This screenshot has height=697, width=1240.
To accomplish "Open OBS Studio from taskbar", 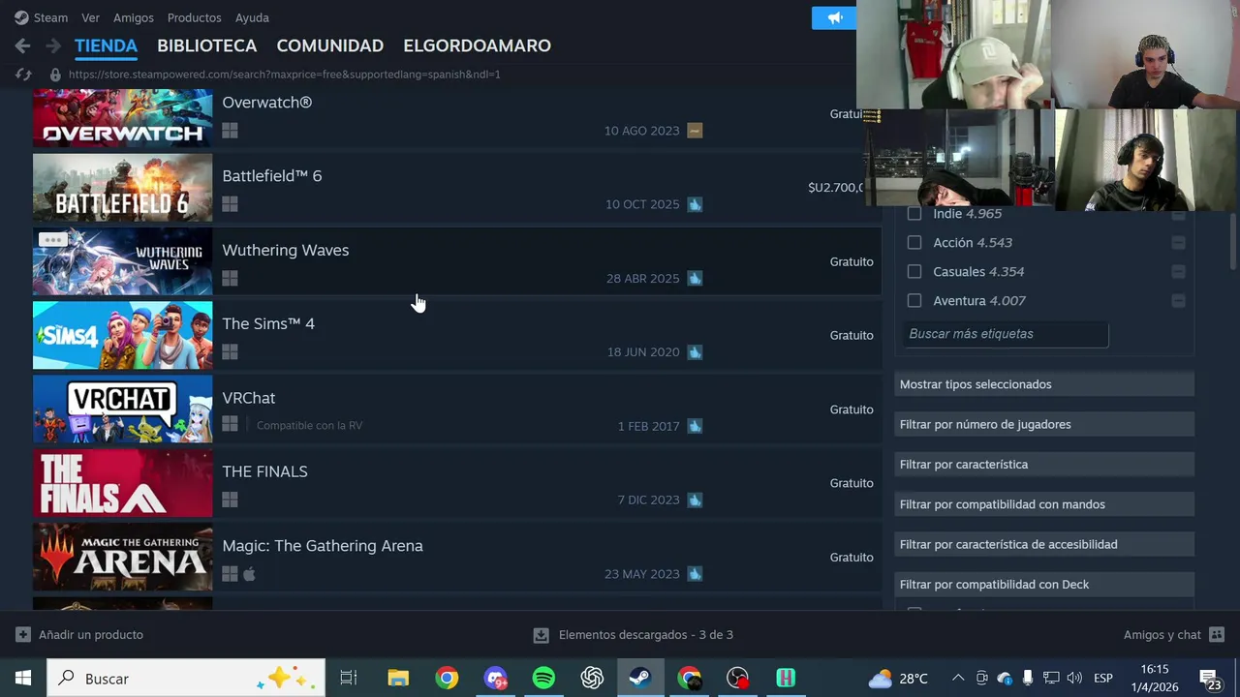I will coord(737,678).
